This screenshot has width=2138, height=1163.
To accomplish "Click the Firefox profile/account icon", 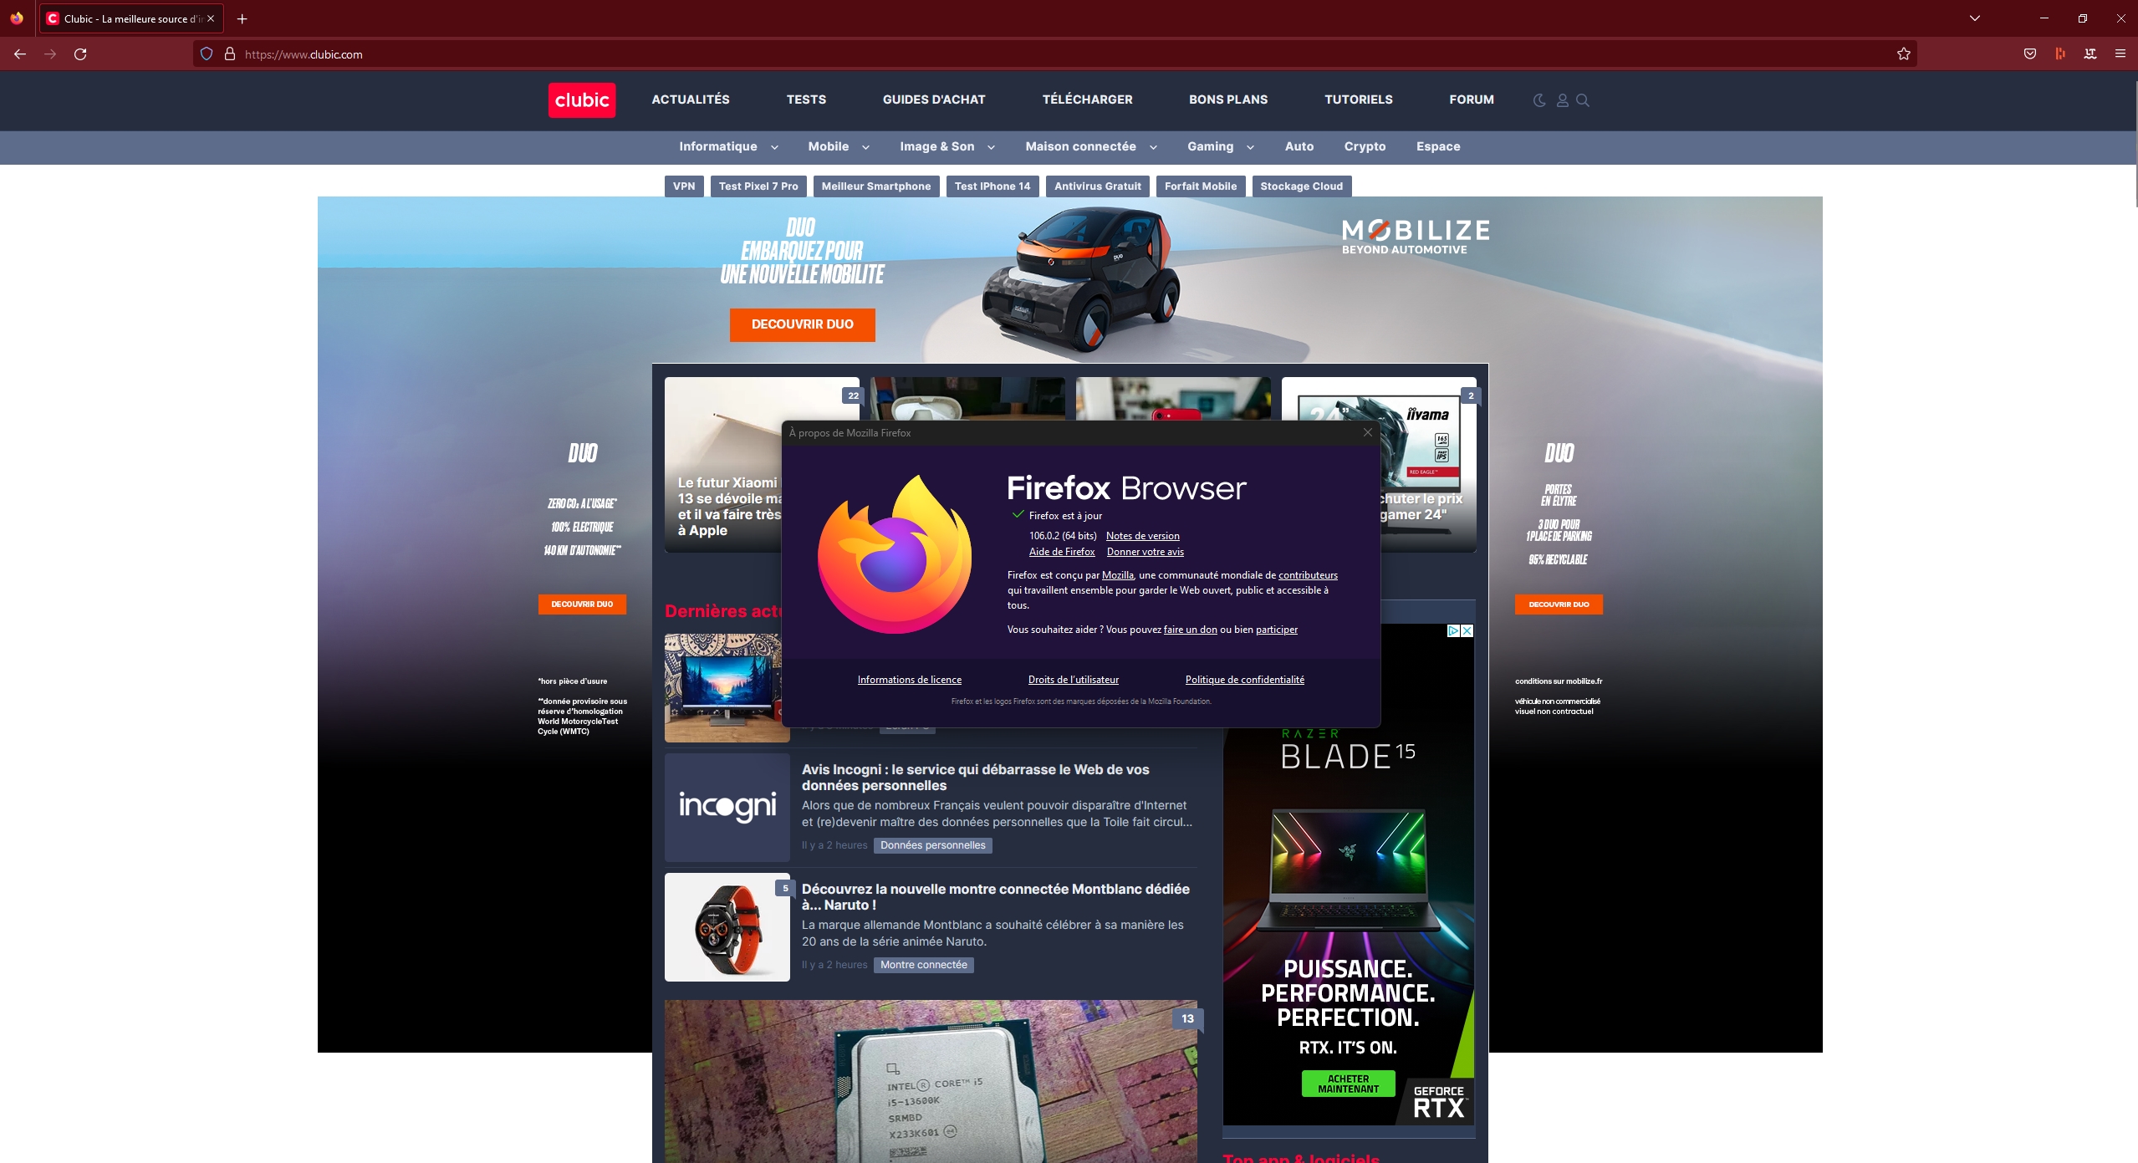I will coord(1563,100).
